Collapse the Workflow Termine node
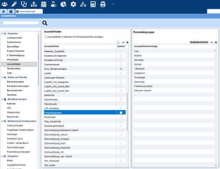The height and width of the screenshot is (169, 220). [2, 99]
